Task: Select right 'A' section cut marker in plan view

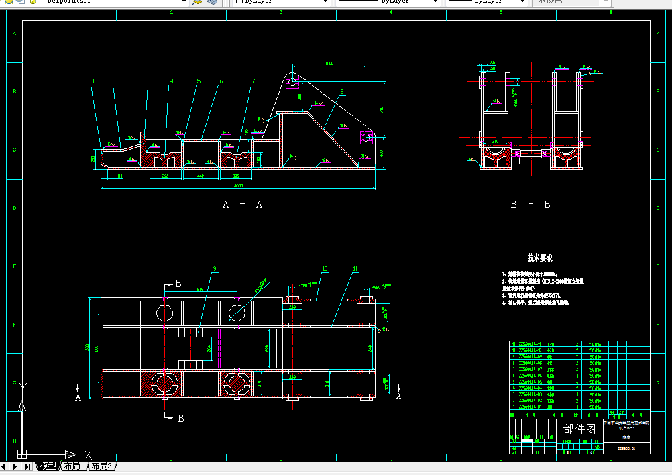Action: click(398, 396)
